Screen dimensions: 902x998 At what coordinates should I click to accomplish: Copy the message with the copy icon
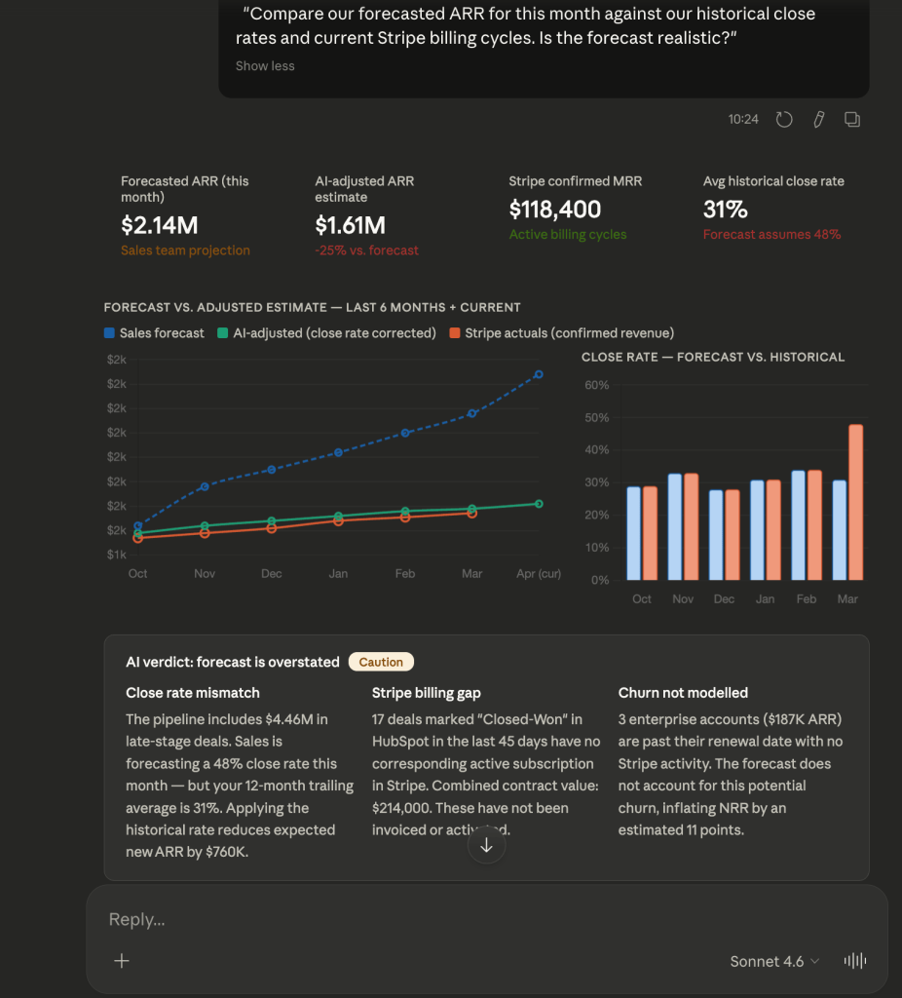851,120
